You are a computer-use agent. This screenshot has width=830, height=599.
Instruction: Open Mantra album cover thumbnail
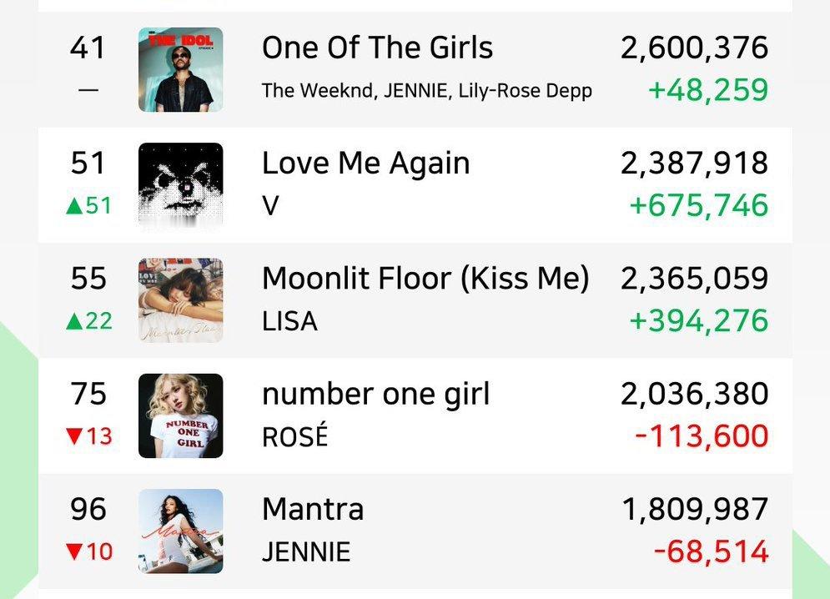(x=180, y=531)
